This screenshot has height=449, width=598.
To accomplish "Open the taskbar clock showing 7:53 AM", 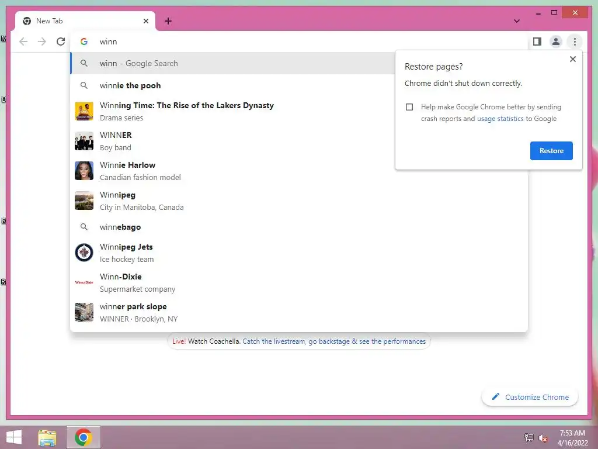I will [x=572, y=437].
